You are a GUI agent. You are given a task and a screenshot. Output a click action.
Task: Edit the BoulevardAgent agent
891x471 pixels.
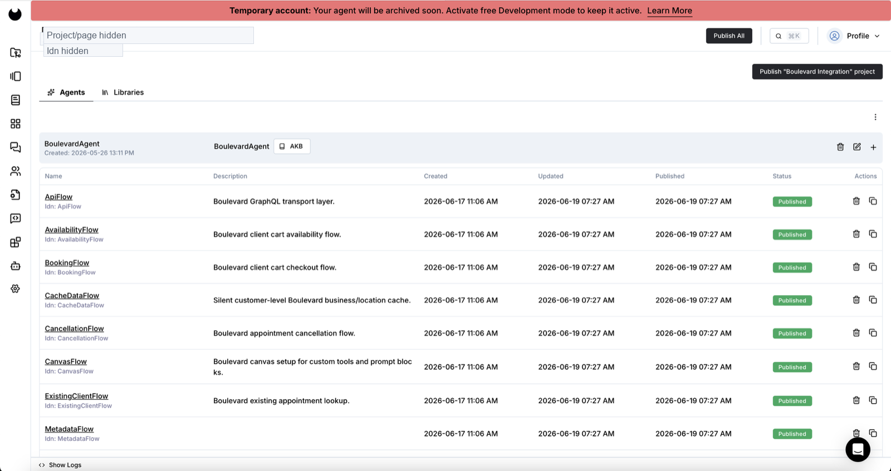(857, 147)
